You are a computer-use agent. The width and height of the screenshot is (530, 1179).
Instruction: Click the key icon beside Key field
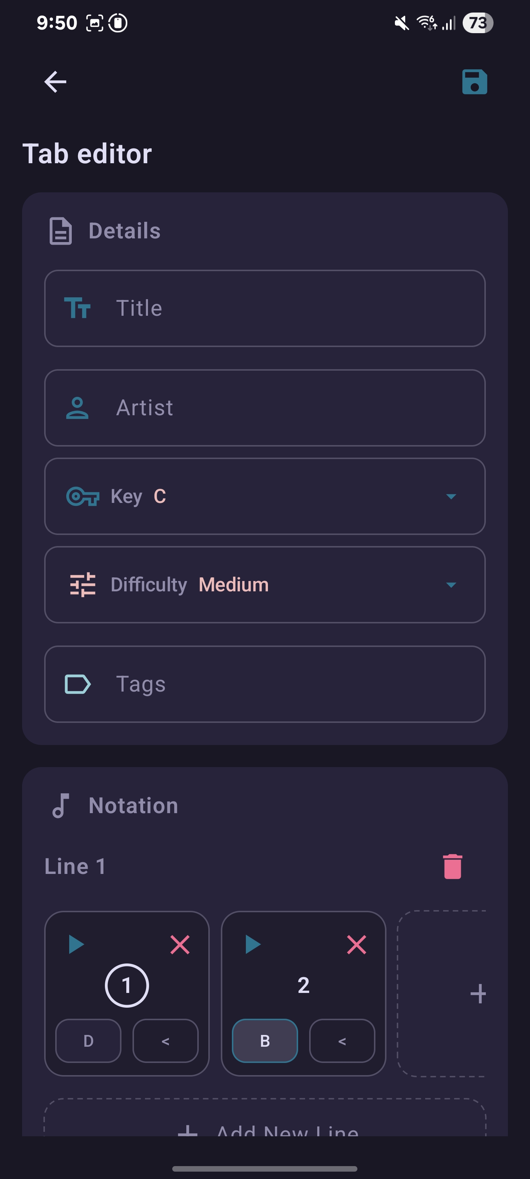[x=82, y=496]
